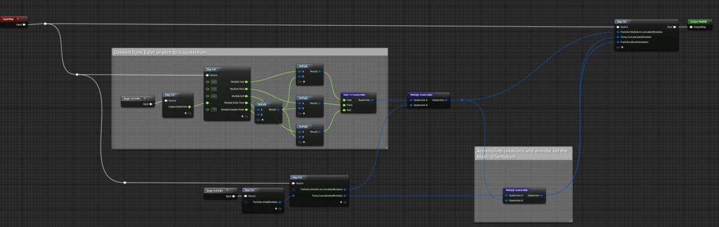The width and height of the screenshot is (719, 227).
Task: Click the Input pin on InputMap node
Action: click(x=24, y=25)
